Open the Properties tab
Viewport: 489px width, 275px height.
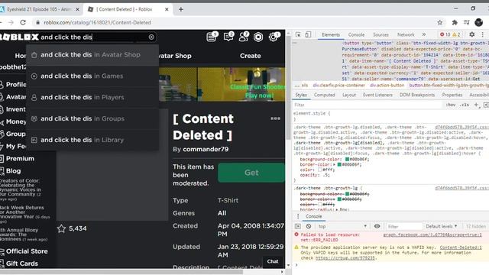coord(452,95)
